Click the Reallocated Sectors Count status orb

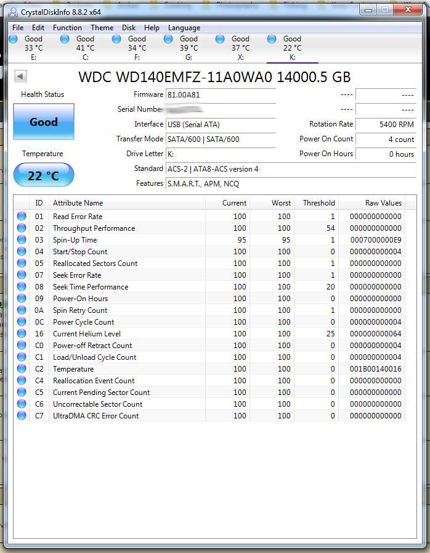coord(22,263)
